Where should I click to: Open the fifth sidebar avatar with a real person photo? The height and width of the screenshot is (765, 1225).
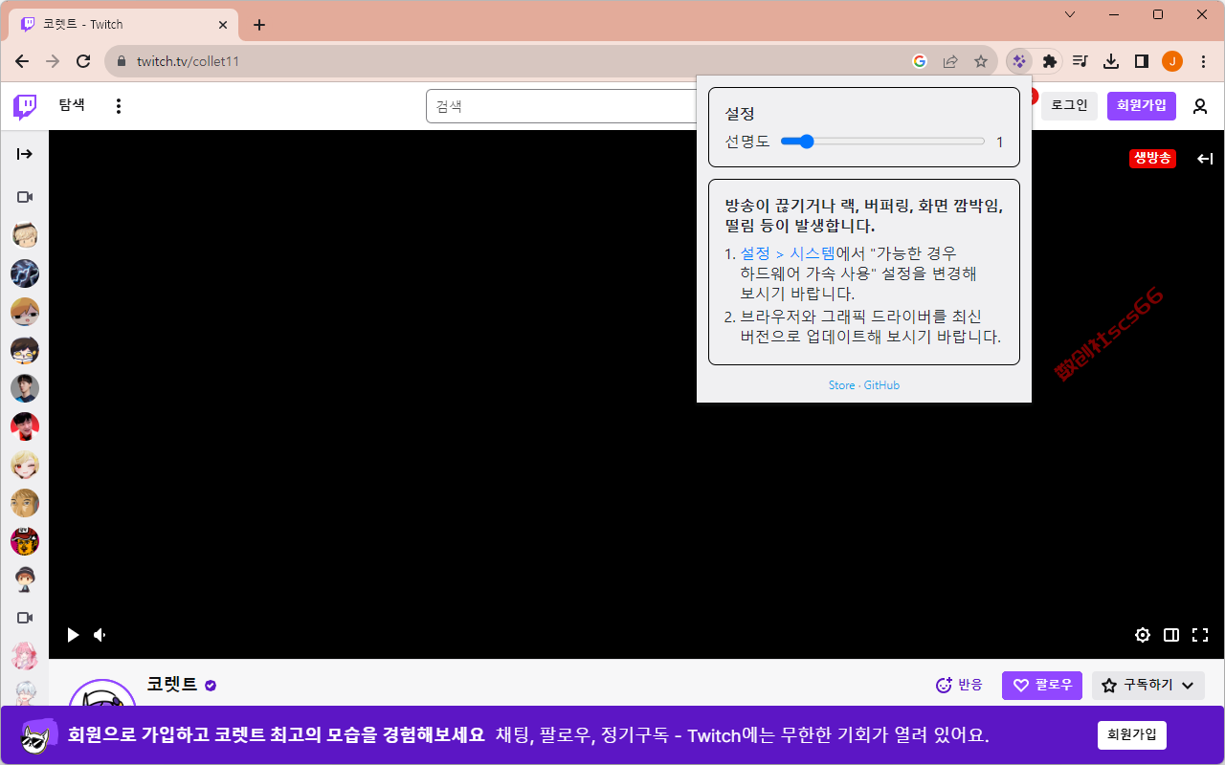[25, 388]
